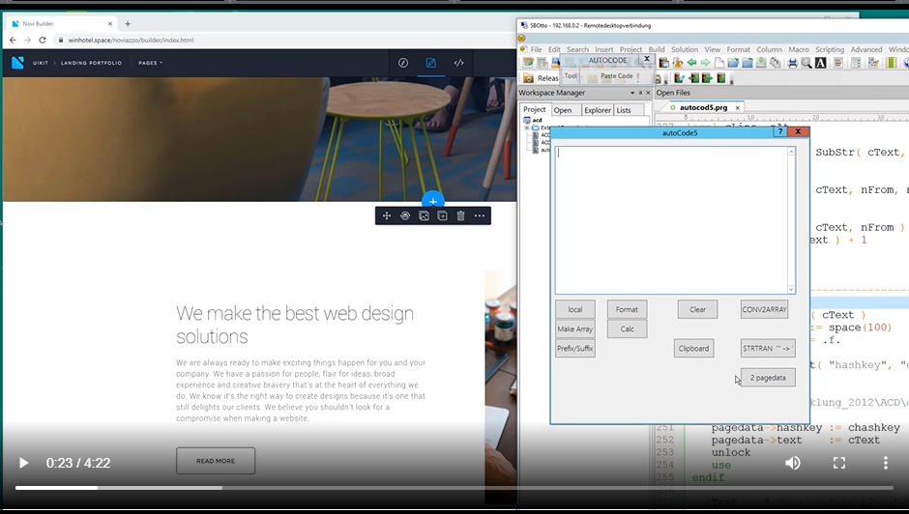Click the font 'A' icon in the IDE toolbar
Image resolution: width=909 pixels, height=514 pixels.
click(820, 63)
